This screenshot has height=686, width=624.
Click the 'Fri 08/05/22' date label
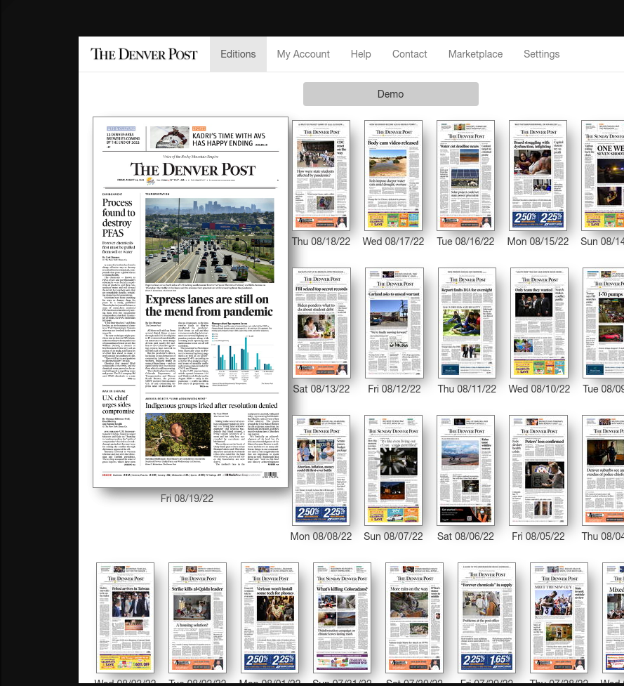(538, 536)
